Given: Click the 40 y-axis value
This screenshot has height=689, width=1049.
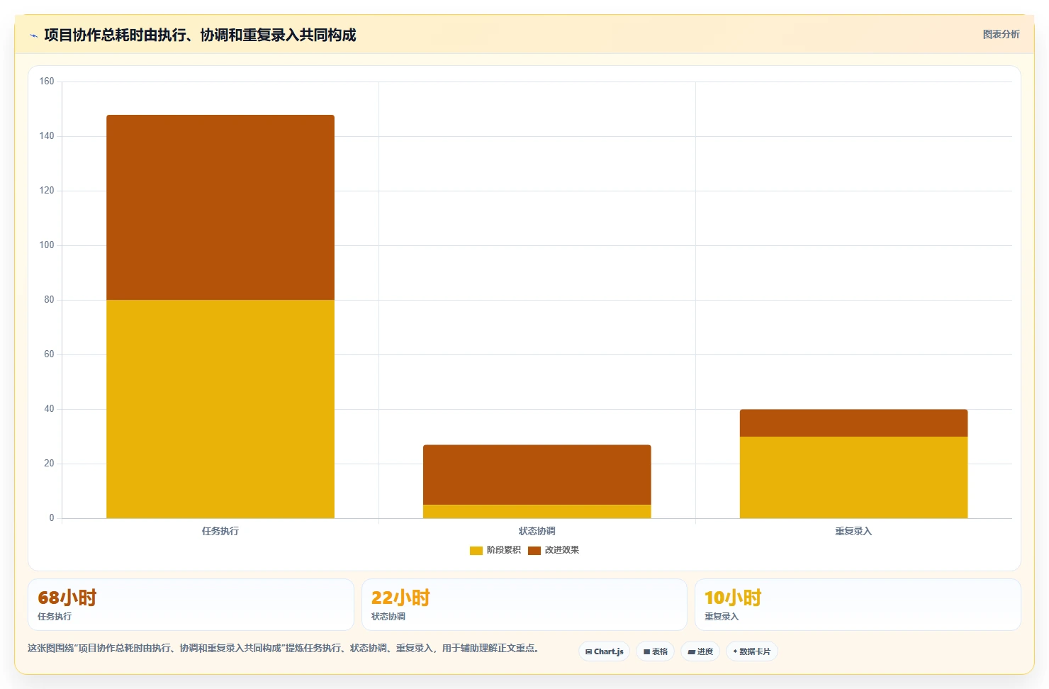Looking at the screenshot, I should 49,409.
